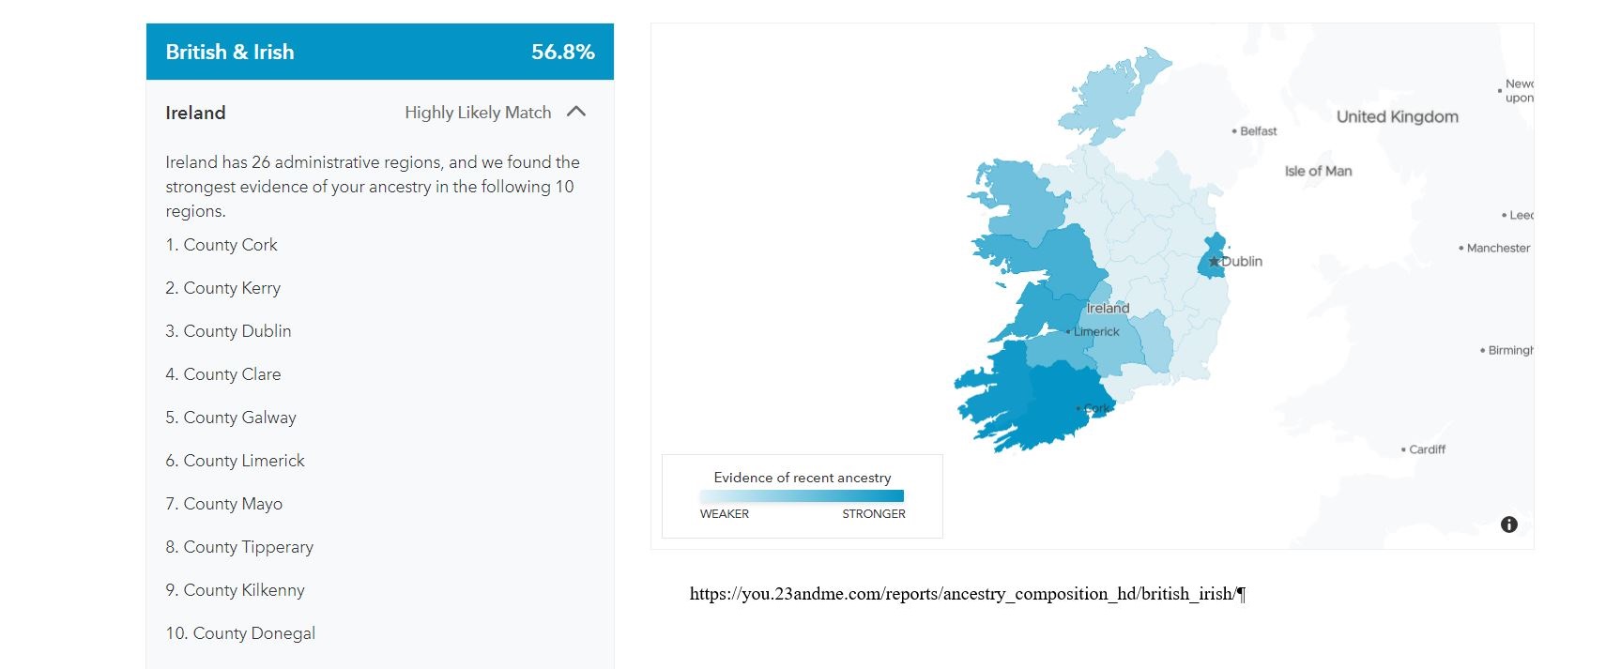This screenshot has height=669, width=1621.
Task: Click the evidence of recent ancestry gradient bar
Action: click(802, 494)
